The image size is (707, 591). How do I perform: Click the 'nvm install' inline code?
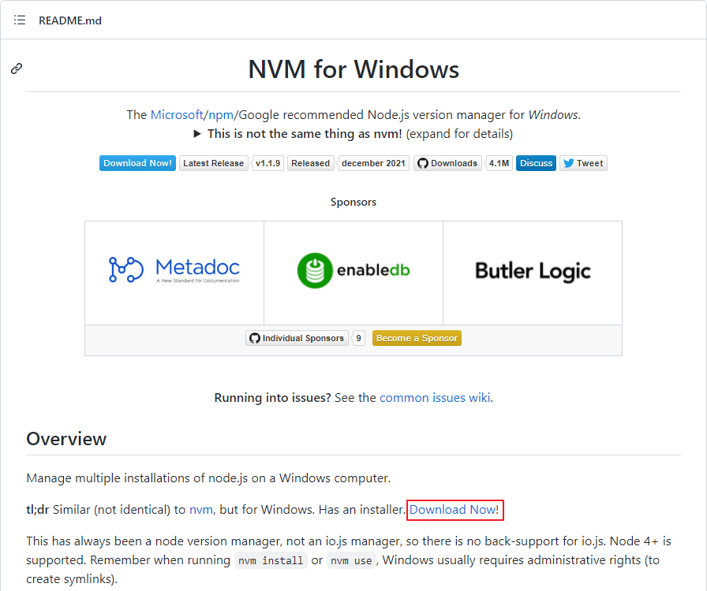click(271, 560)
